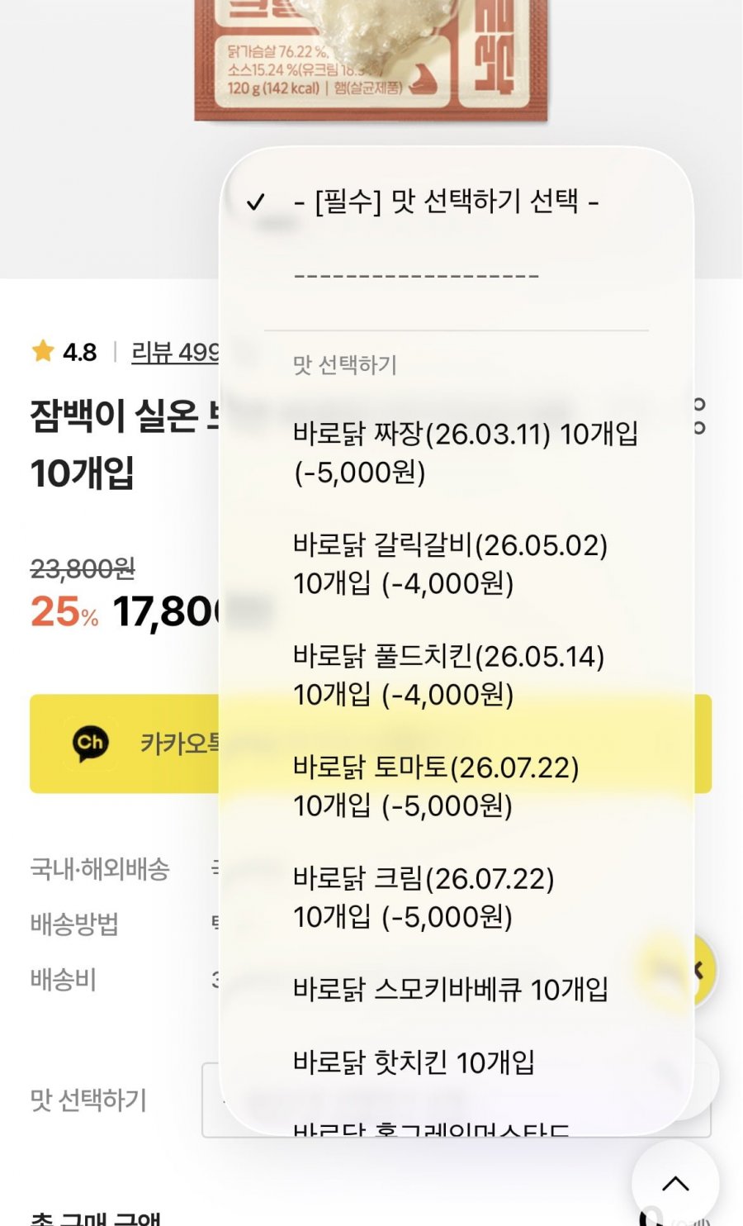Tap the scroll-to-top arrow button

(x=675, y=1184)
